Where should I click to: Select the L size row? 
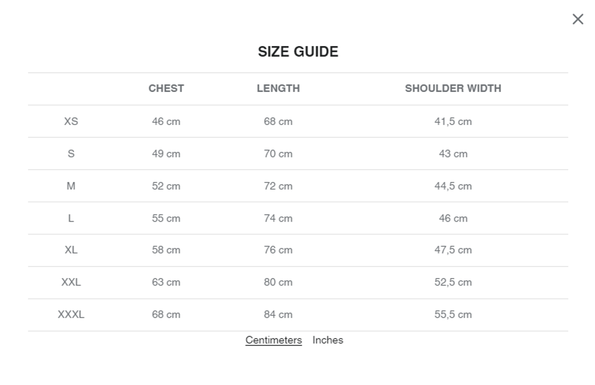pyautogui.click(x=71, y=218)
